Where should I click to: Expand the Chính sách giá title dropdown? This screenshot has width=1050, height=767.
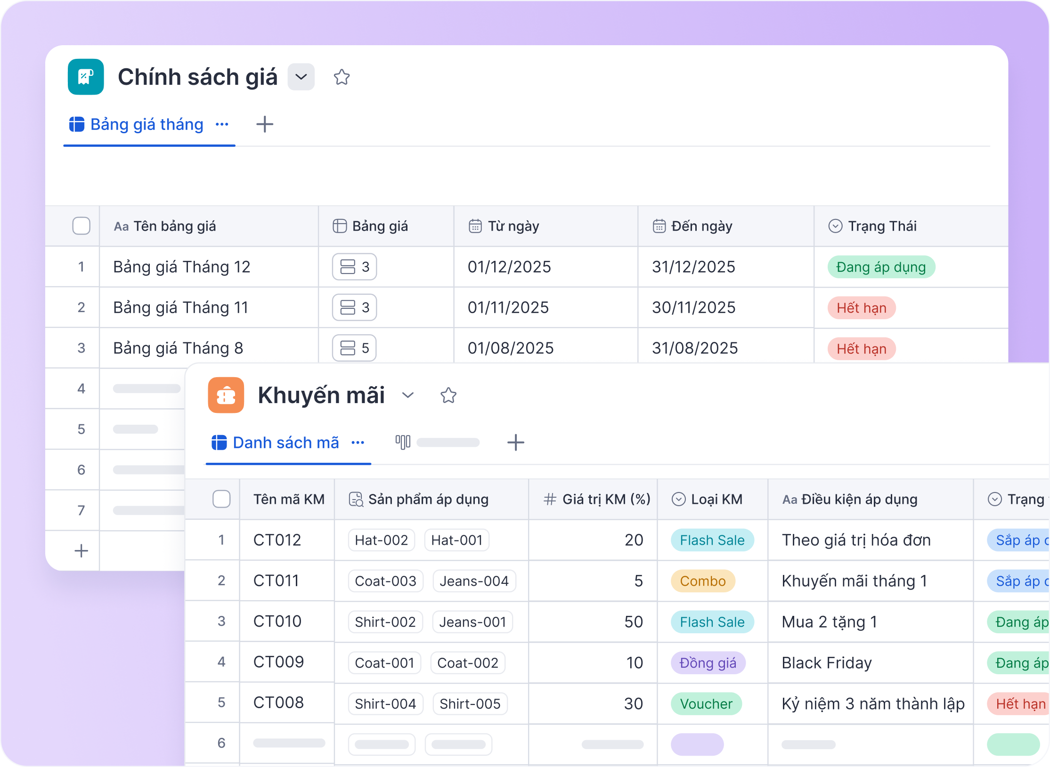click(x=301, y=77)
